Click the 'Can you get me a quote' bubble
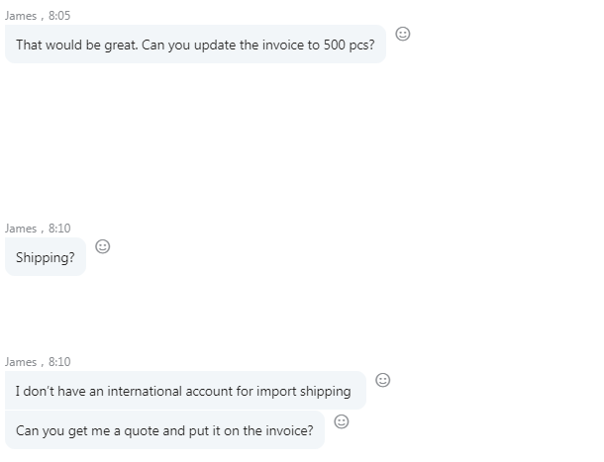The width and height of the screenshot is (604, 462). 165,430
